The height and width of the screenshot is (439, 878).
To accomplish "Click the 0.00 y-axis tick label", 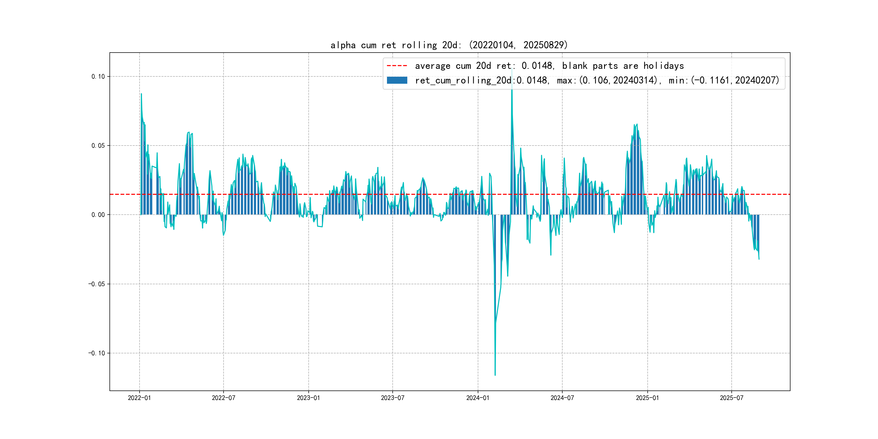I will tap(98, 215).
